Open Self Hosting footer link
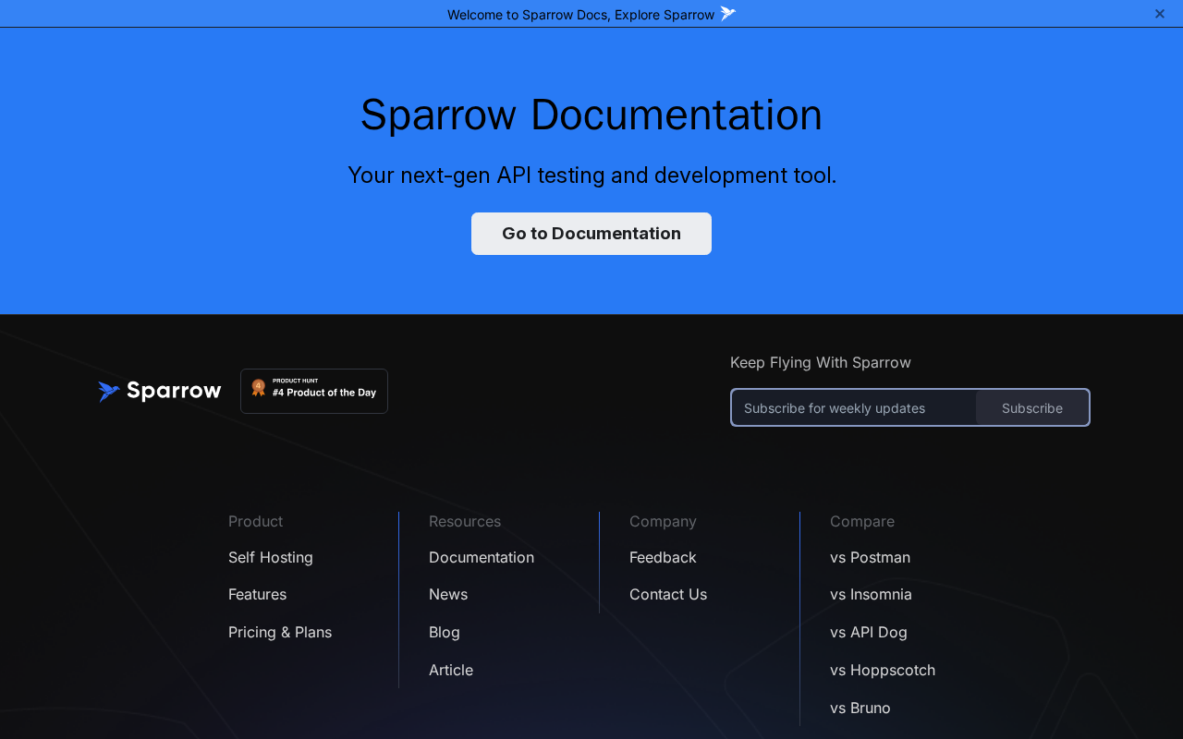The height and width of the screenshot is (739, 1183). [x=271, y=557]
